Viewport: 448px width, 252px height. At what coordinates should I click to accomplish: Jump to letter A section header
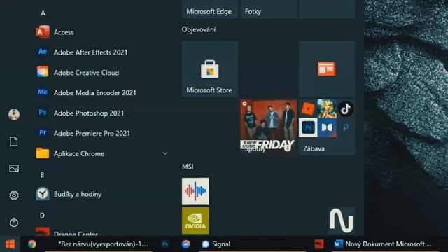tap(43, 13)
